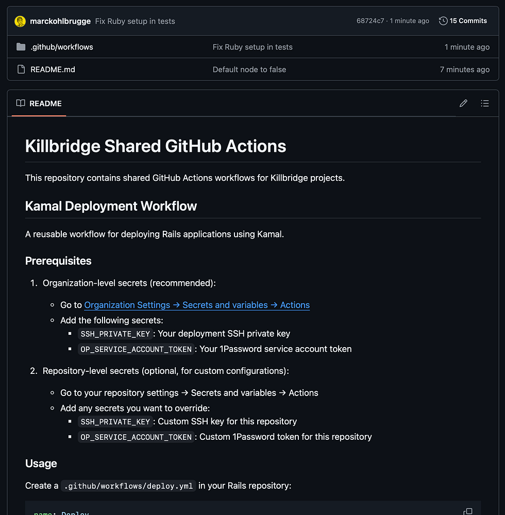Open the .github/workflows folder
505x515 pixels.
pyautogui.click(x=62, y=47)
